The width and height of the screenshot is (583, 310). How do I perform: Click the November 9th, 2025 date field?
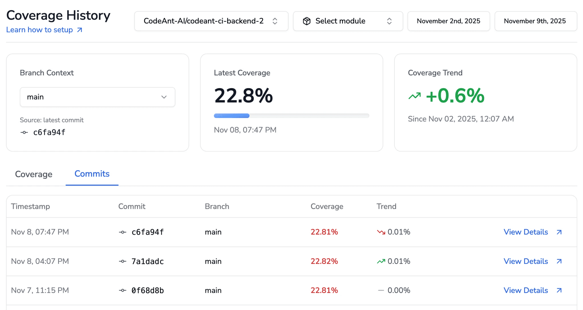click(535, 21)
